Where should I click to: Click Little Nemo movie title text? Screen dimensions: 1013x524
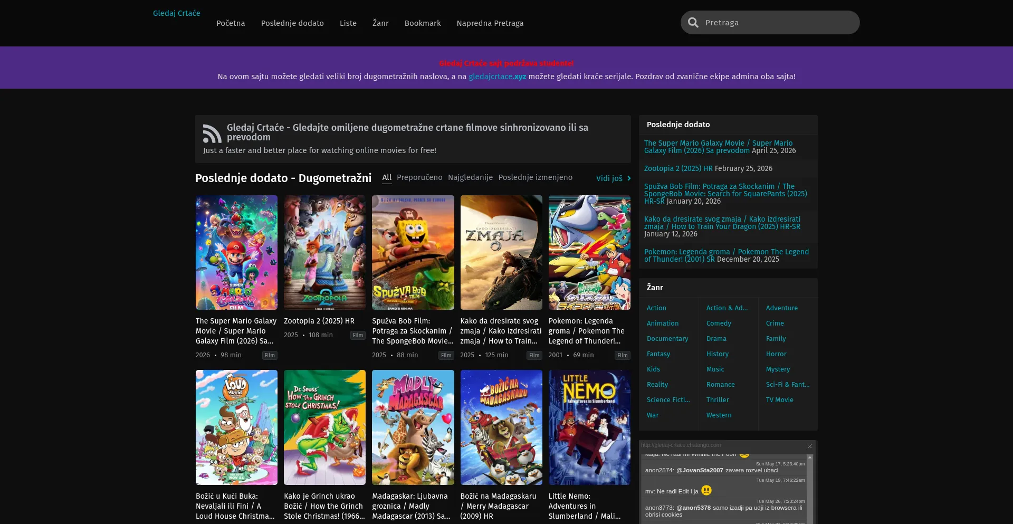pos(585,506)
